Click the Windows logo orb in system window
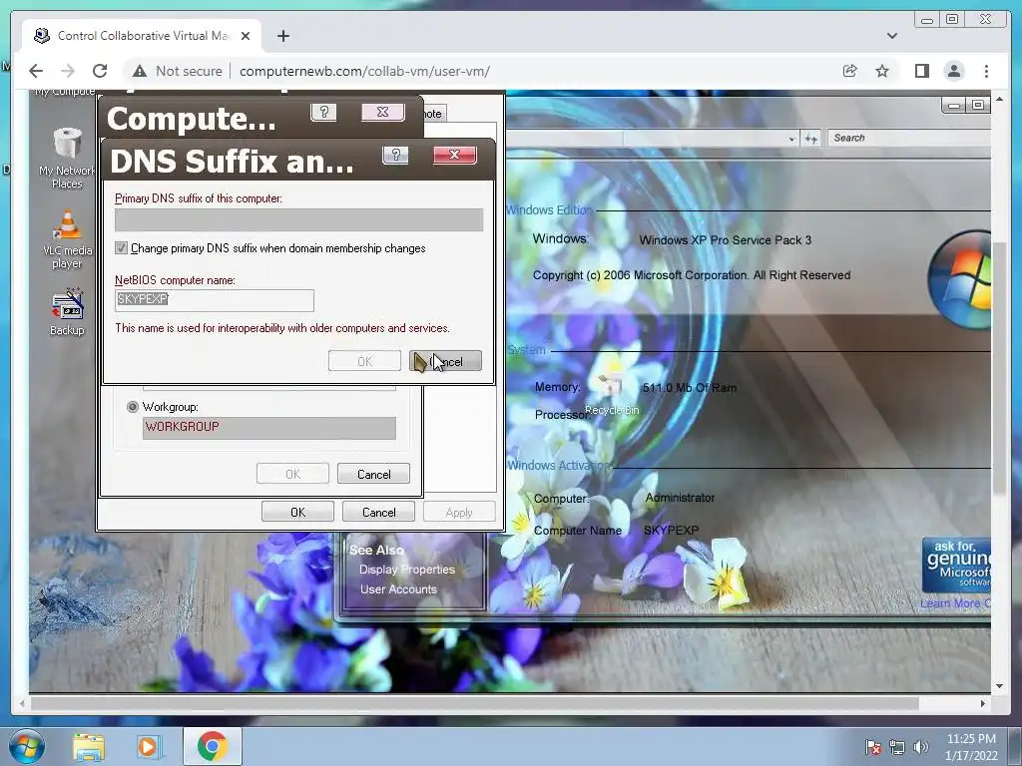Screen dimensions: 1022x766 tap(959, 280)
